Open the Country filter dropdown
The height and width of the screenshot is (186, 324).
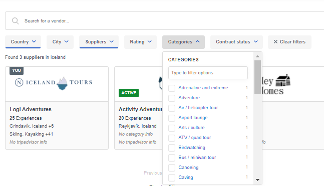(x=23, y=42)
